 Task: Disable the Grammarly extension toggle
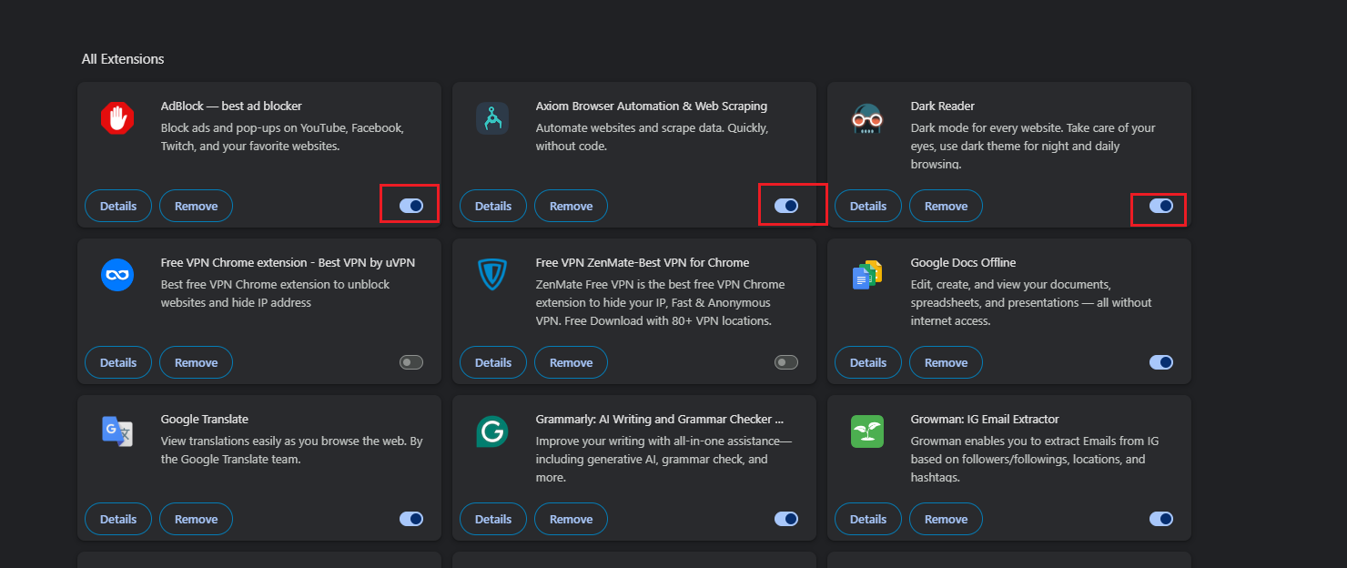pos(786,519)
